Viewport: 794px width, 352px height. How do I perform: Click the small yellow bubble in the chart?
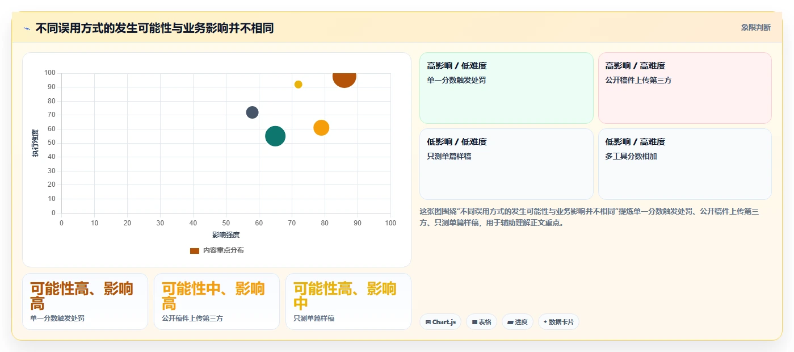coord(298,85)
